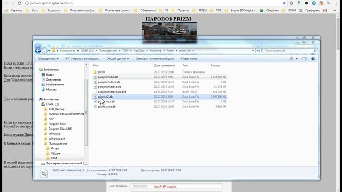Show more bookmarks with the chevron
Screen dimensions: 342x192
pyautogui.click(x=335, y=10)
